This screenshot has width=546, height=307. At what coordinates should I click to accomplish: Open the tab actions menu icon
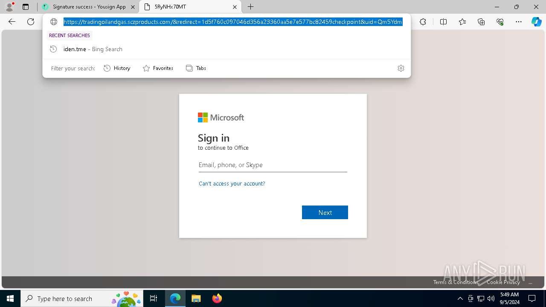(x=26, y=7)
